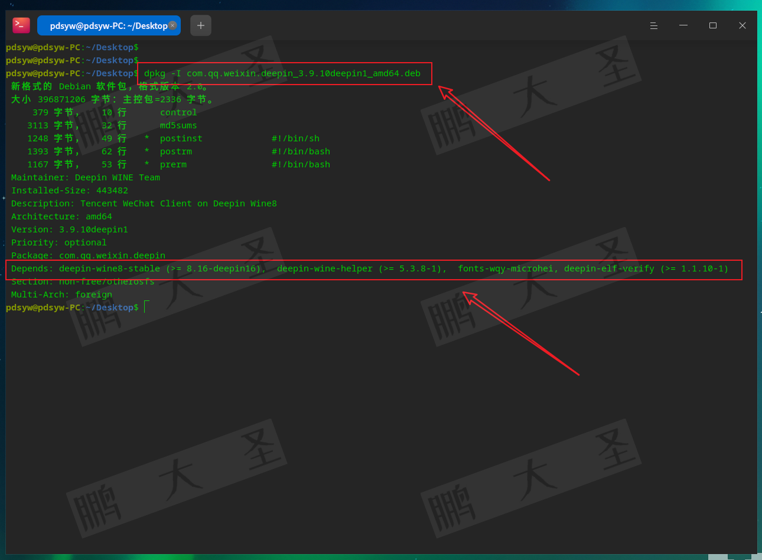This screenshot has width=762, height=560.
Task: Click the Depends line starting with deepin-wine8-stable
Action: point(370,268)
